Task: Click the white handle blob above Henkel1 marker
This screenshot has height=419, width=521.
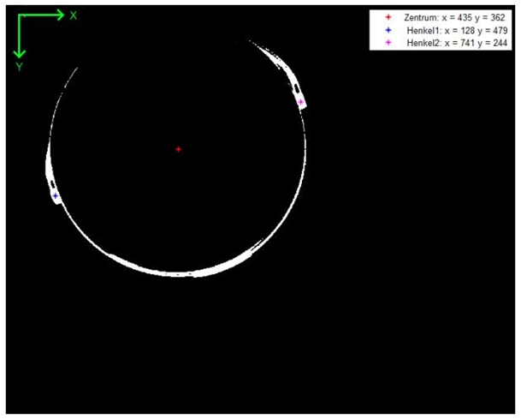Action: [49, 165]
